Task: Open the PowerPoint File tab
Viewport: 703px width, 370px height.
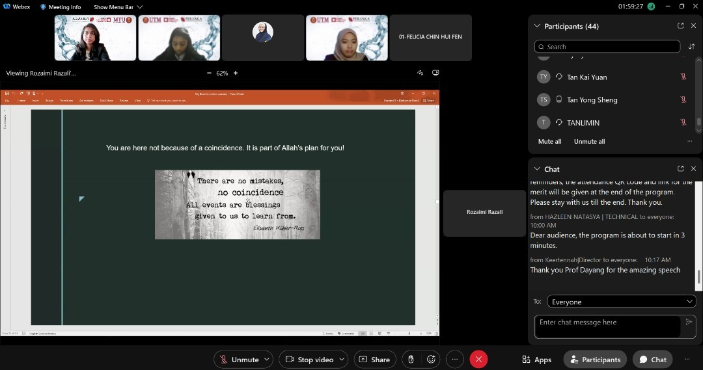Action: (x=7, y=101)
